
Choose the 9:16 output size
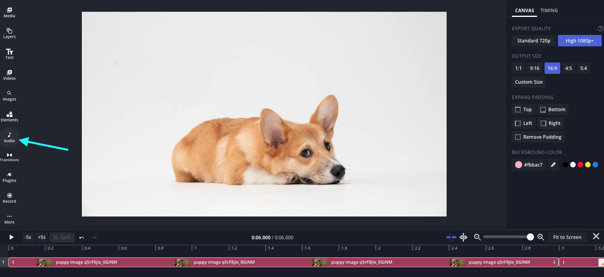(x=534, y=68)
